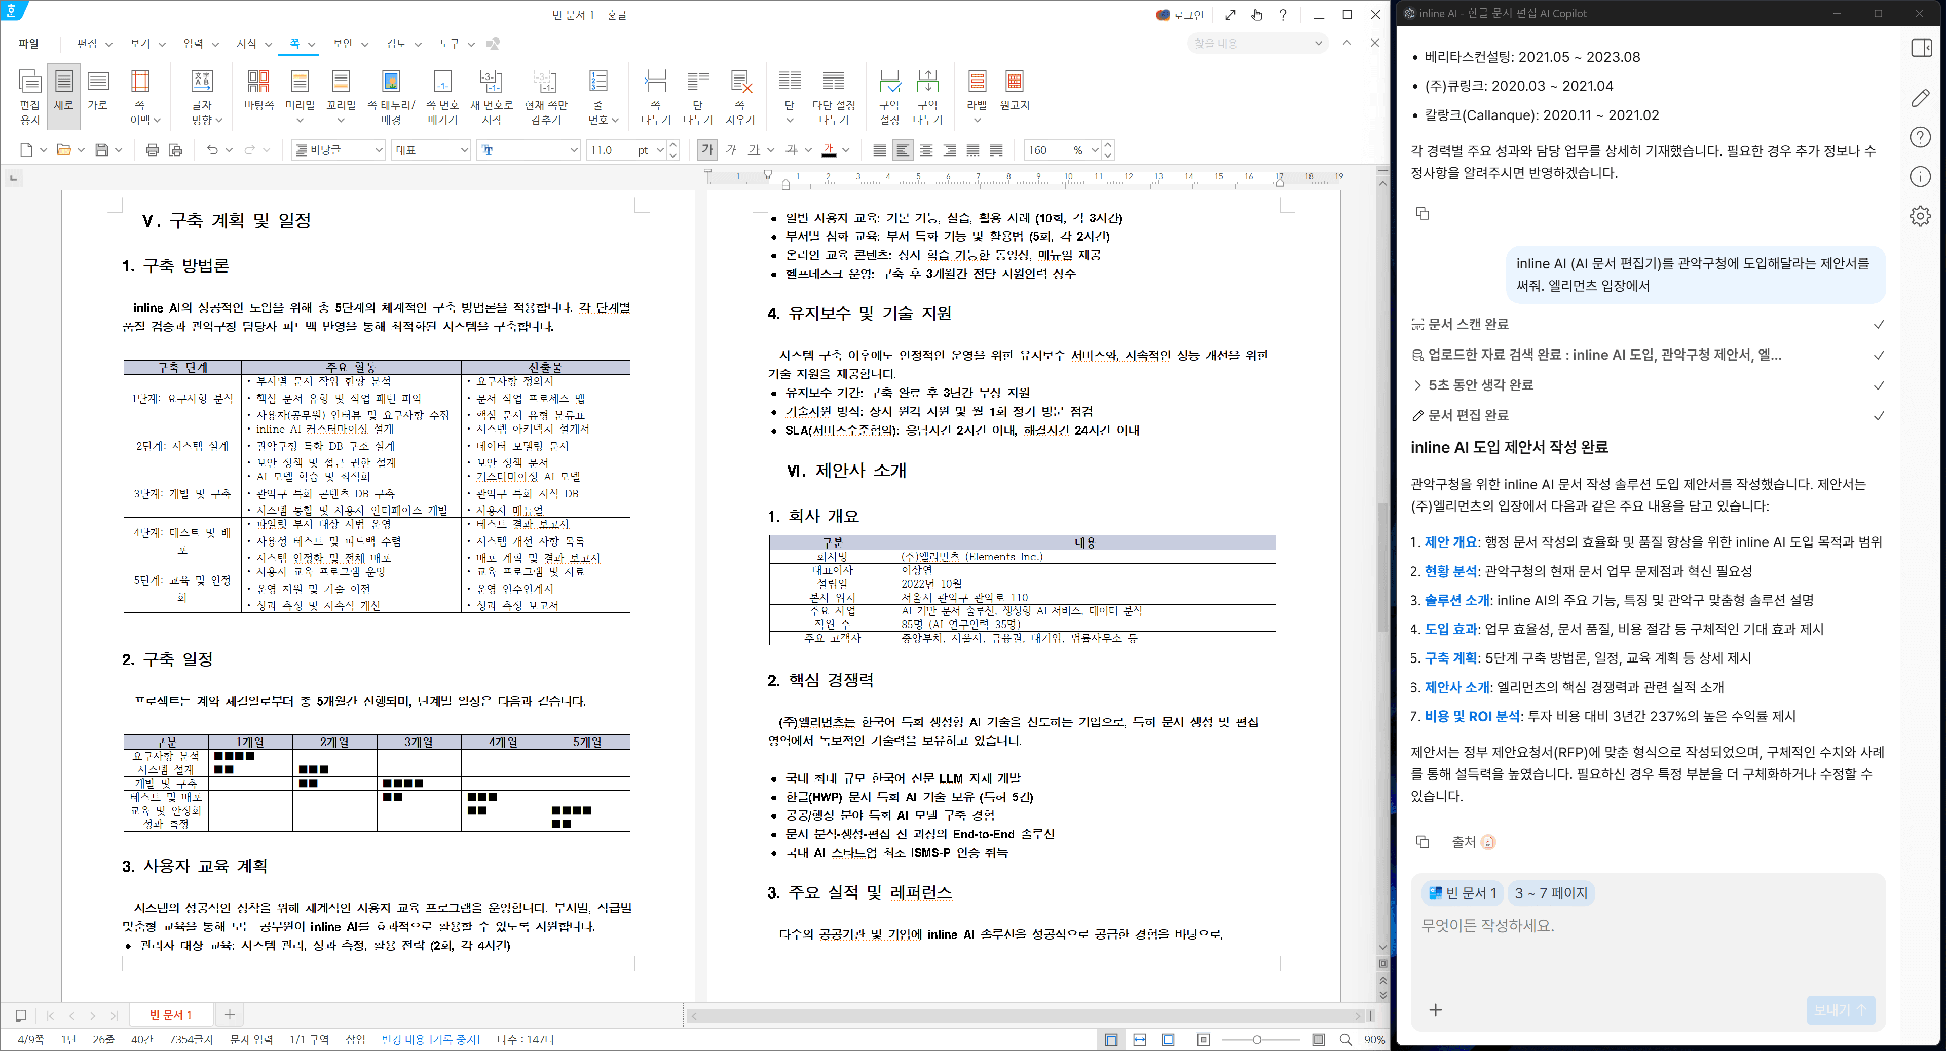Viewport: 1946px width, 1051px height.
Task: Click the 보내기 send button in Copilot
Action: tap(1840, 1009)
